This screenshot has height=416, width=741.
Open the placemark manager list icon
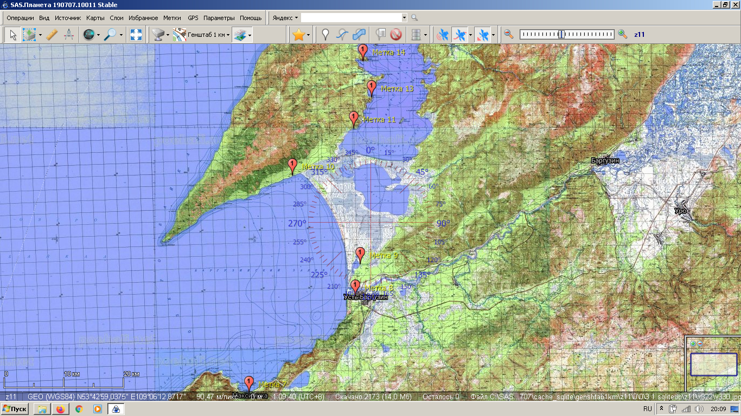pyautogui.click(x=380, y=35)
